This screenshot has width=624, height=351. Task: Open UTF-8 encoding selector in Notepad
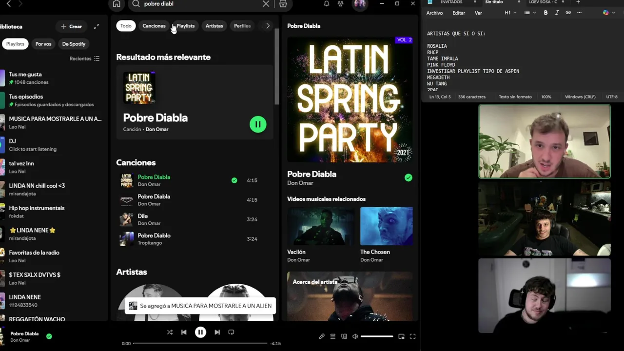(612, 97)
